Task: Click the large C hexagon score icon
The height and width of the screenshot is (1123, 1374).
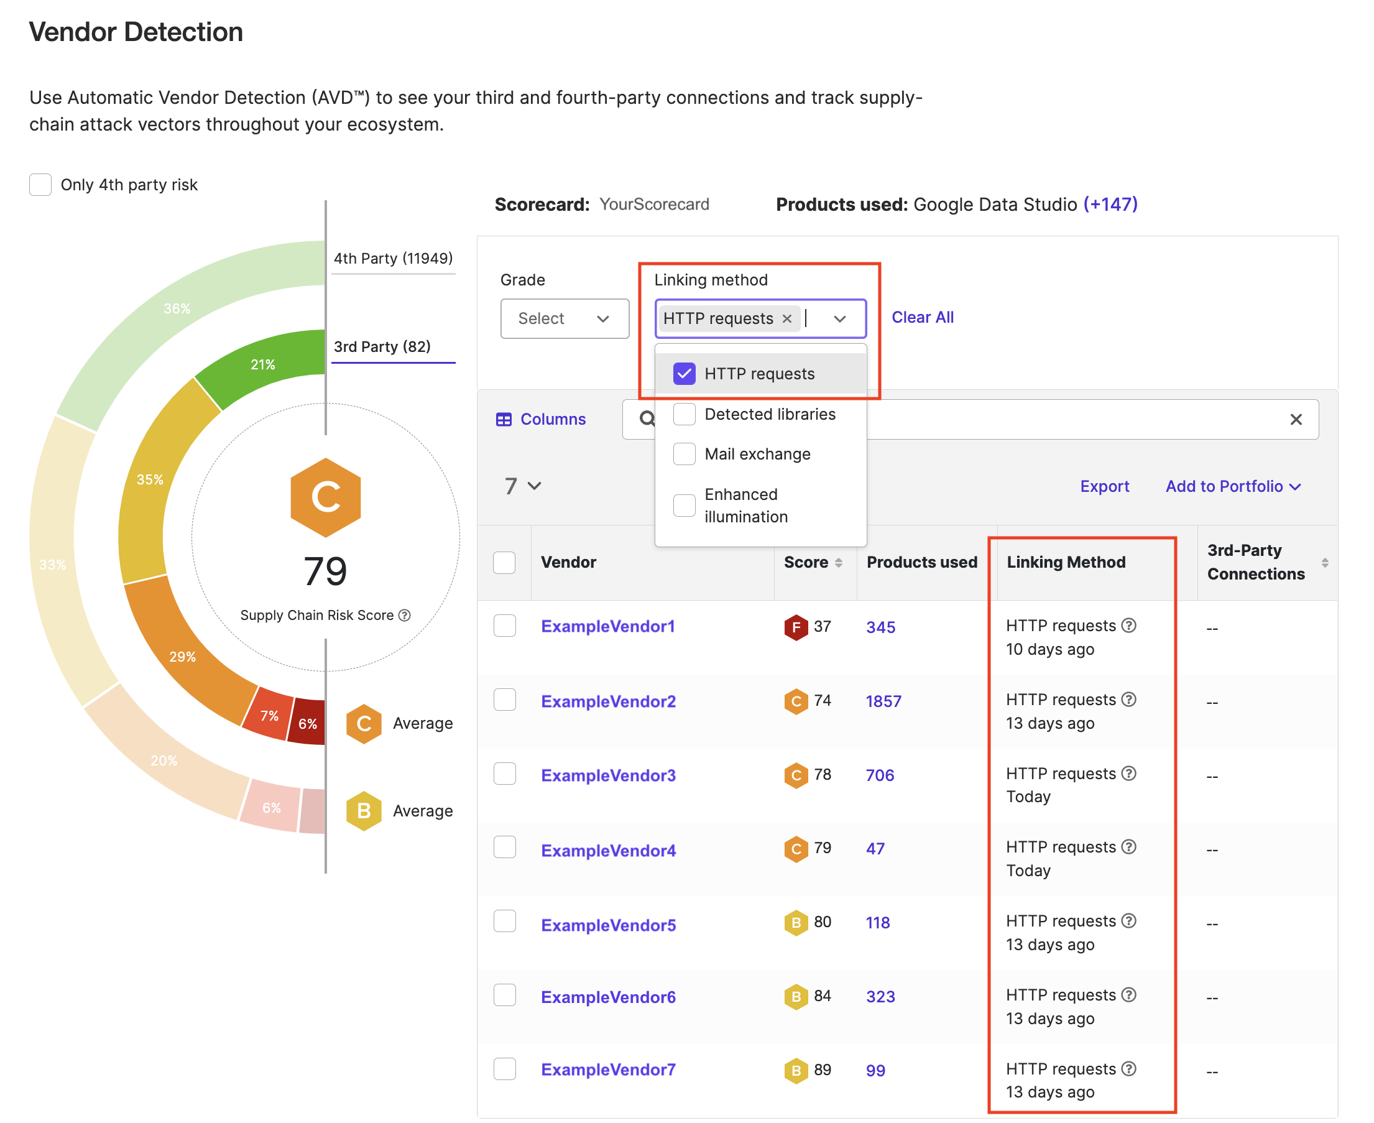Action: (x=325, y=497)
